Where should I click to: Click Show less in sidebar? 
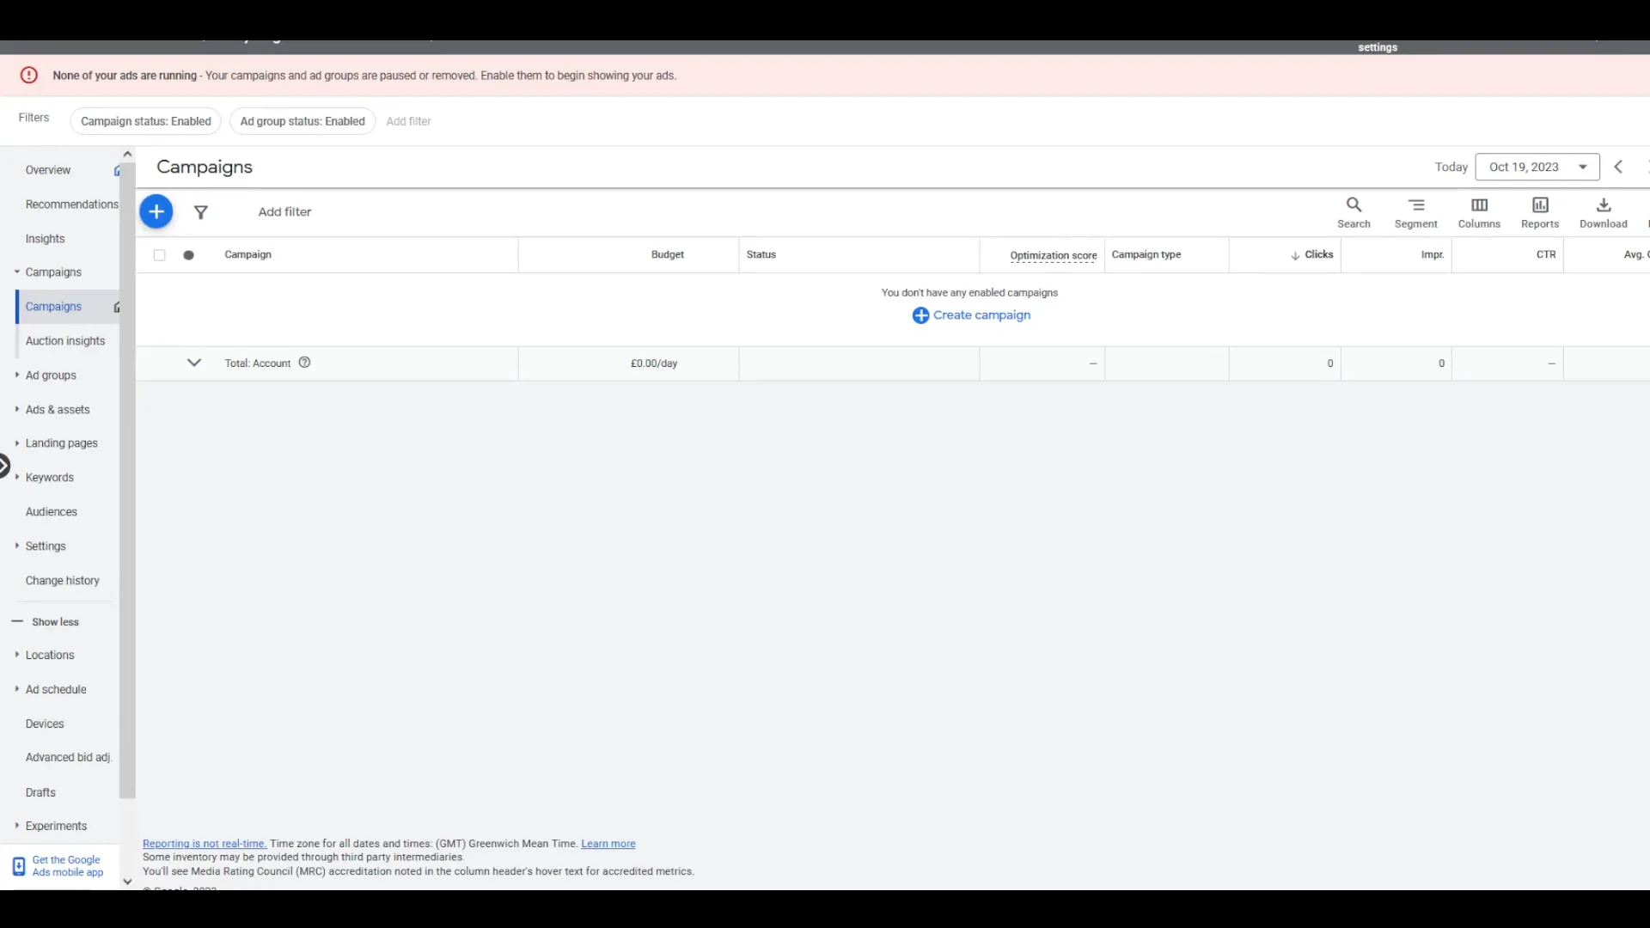point(55,622)
